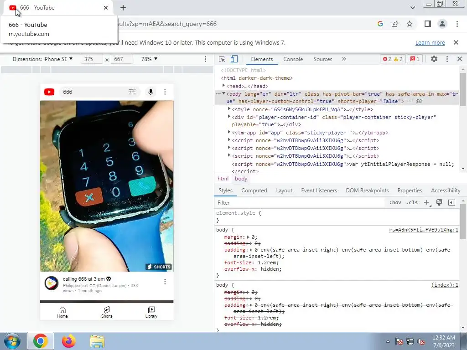Bookmark this page with the star
The width and height of the screenshot is (467, 350).
click(410, 24)
